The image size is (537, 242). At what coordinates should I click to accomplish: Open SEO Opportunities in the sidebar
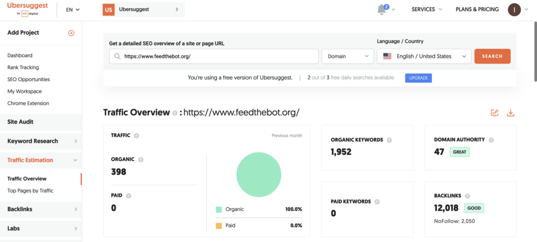(x=28, y=79)
